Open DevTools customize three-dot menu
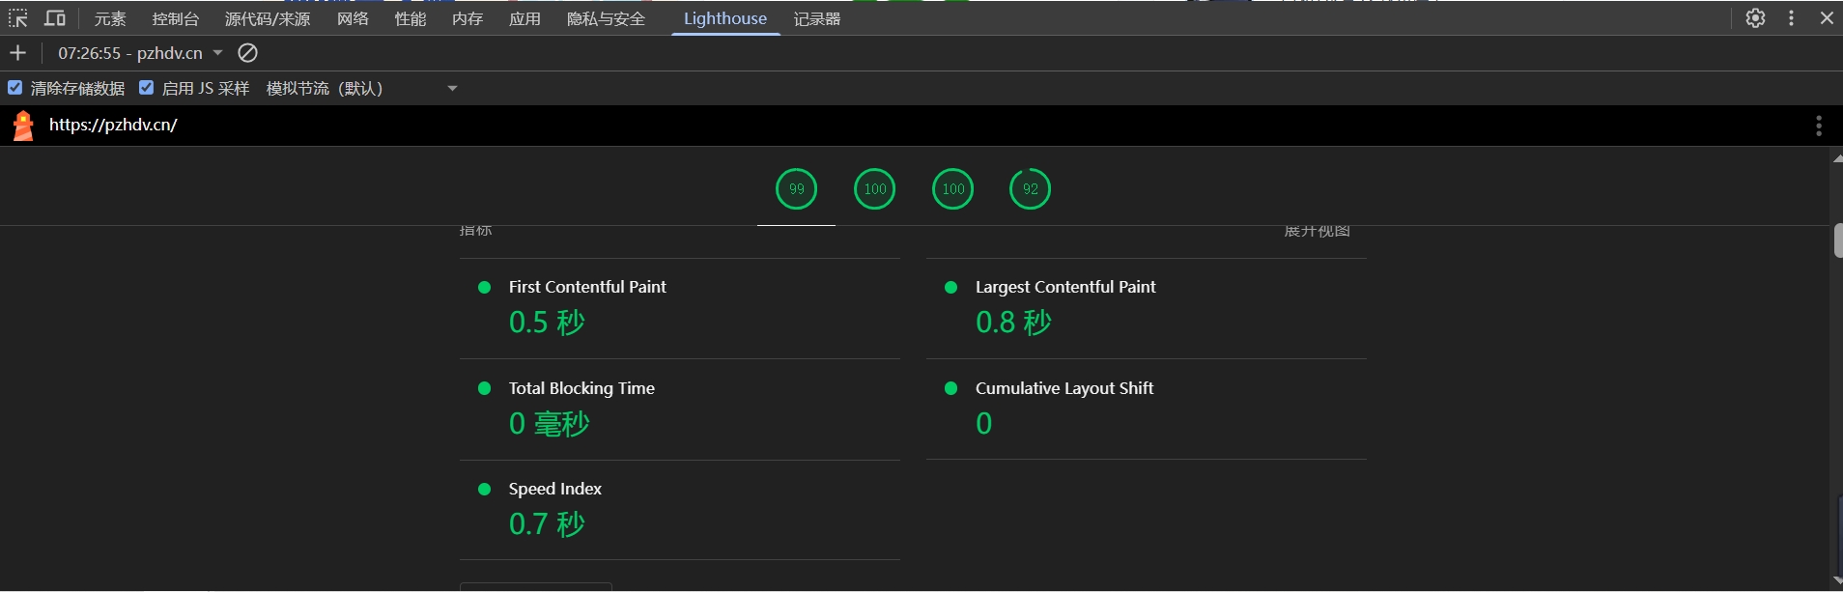The image size is (1843, 592). [x=1791, y=18]
